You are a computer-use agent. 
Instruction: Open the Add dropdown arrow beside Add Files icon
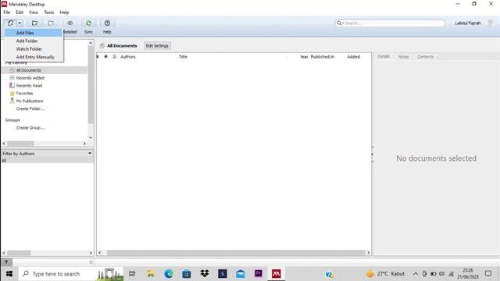pyautogui.click(x=20, y=23)
